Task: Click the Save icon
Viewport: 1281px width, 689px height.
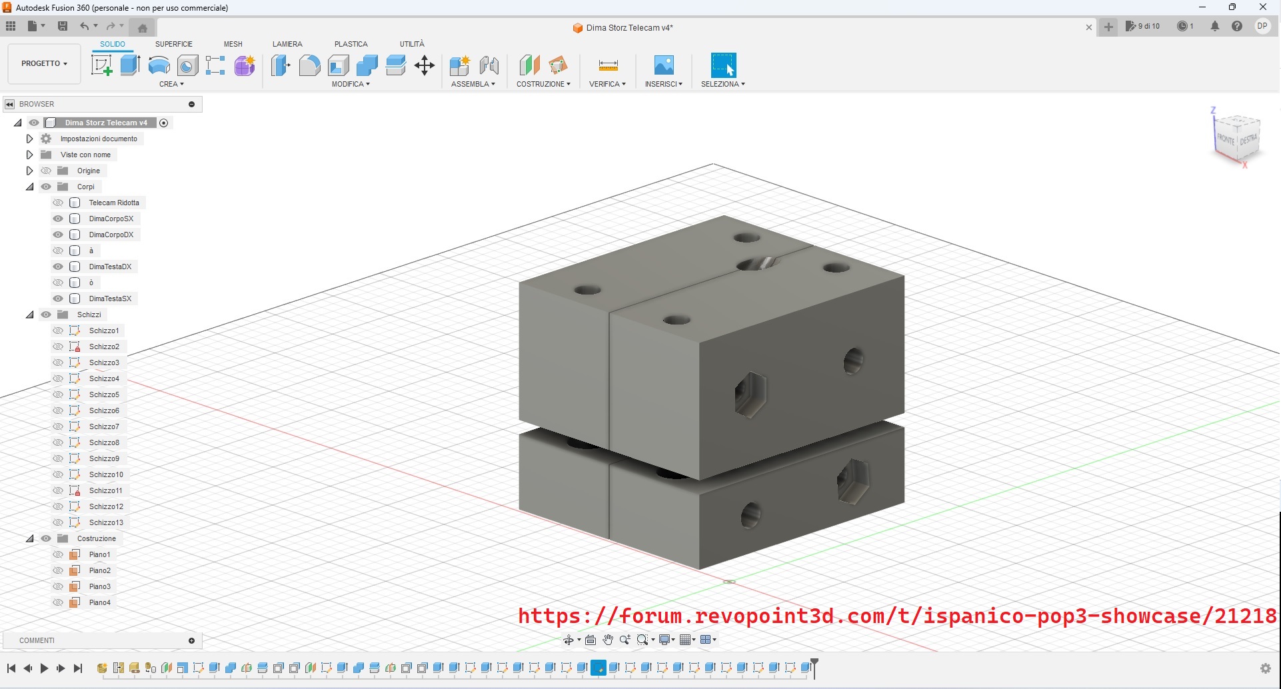Action: (x=63, y=26)
